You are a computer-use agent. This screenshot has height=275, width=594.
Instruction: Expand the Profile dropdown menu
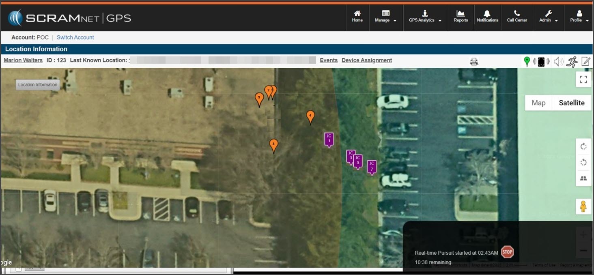tap(579, 17)
